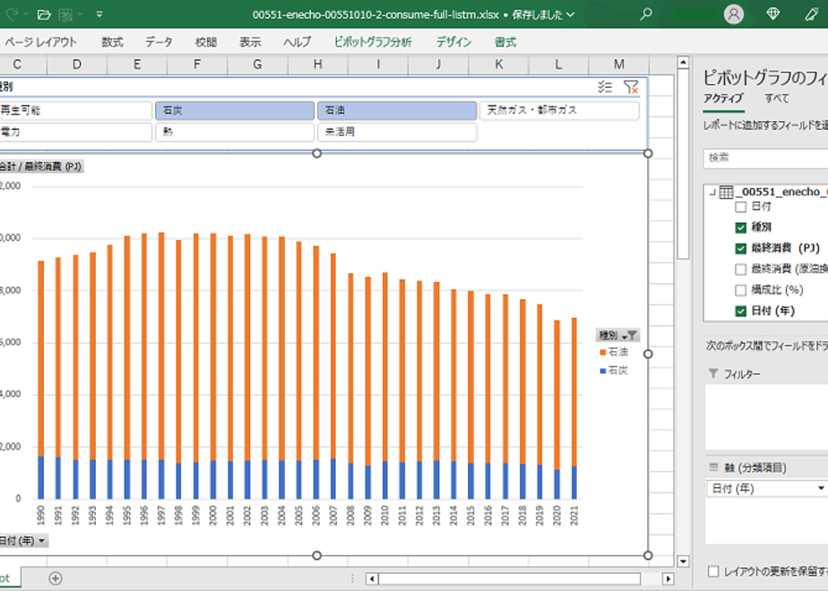Select the 天然ガス・都市ガス slicer item

(x=559, y=110)
